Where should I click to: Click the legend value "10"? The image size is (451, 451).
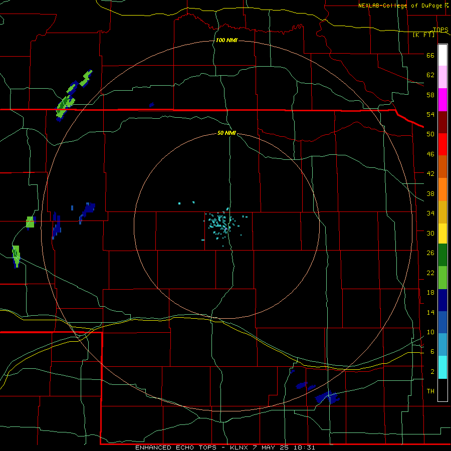430,332
